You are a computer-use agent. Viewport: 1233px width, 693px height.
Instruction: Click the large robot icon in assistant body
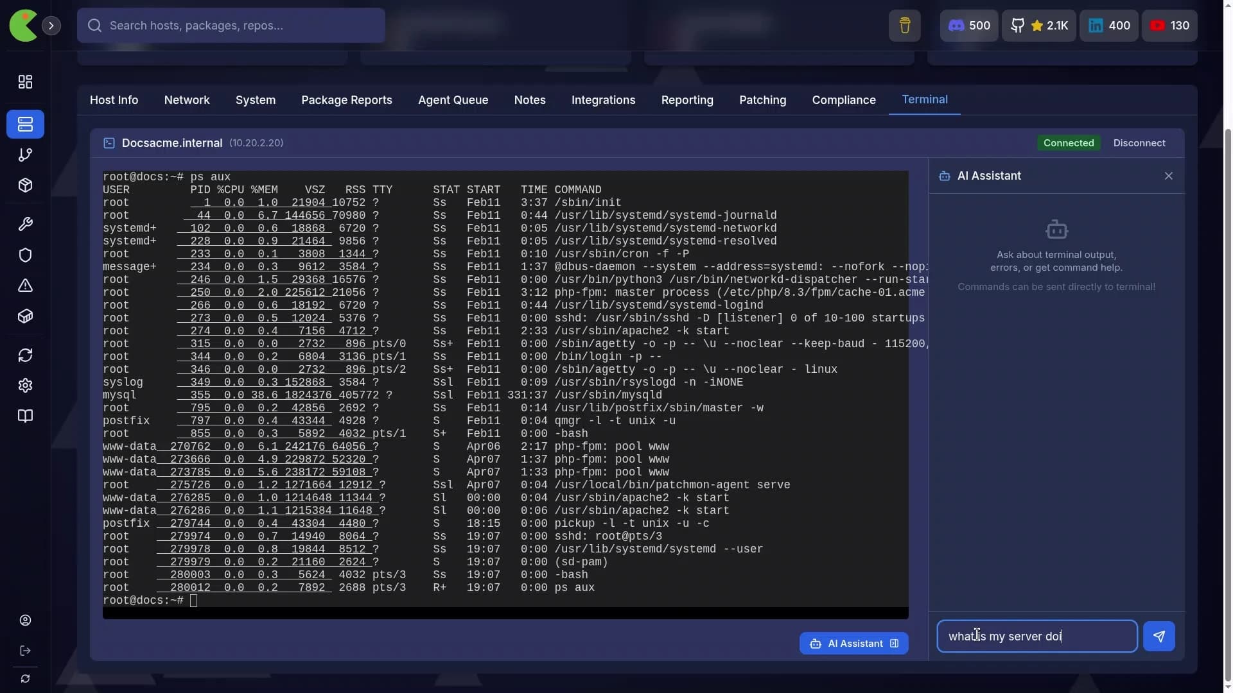1056,230
